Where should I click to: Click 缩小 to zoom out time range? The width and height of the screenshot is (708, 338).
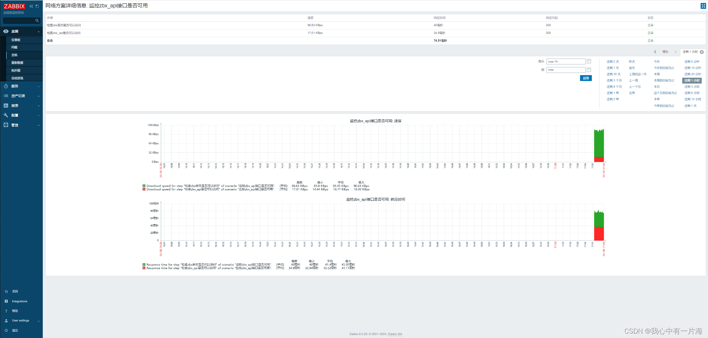click(x=665, y=52)
